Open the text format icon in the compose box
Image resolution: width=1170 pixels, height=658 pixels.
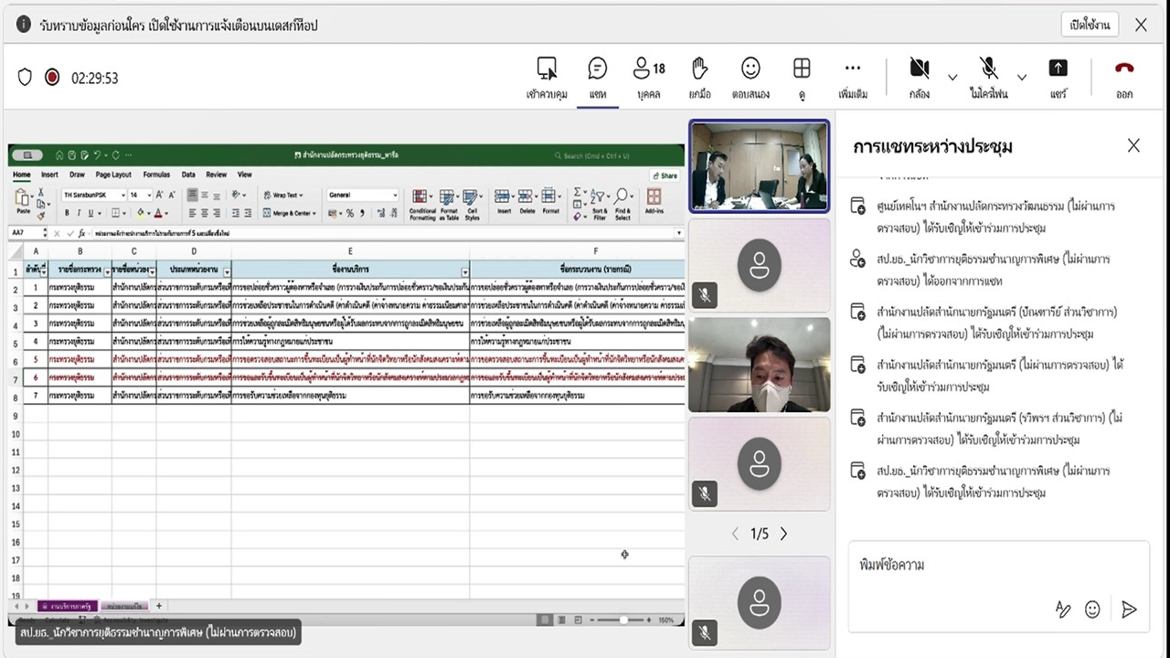click(x=1062, y=610)
